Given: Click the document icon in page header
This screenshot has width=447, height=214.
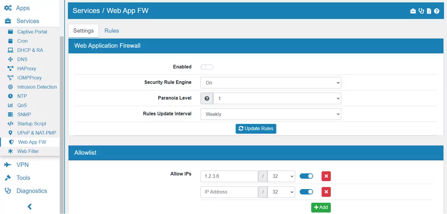Looking at the screenshot, I should [x=429, y=11].
